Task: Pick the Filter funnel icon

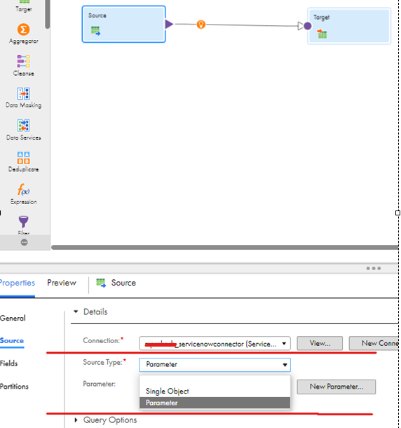Action: point(23,222)
